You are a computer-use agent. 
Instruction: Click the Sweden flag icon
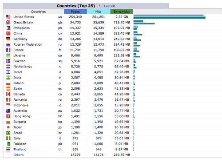[x=8, y=61]
